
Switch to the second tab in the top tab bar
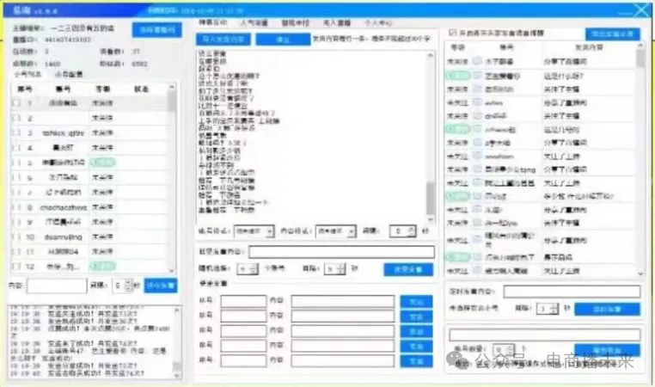point(254,21)
